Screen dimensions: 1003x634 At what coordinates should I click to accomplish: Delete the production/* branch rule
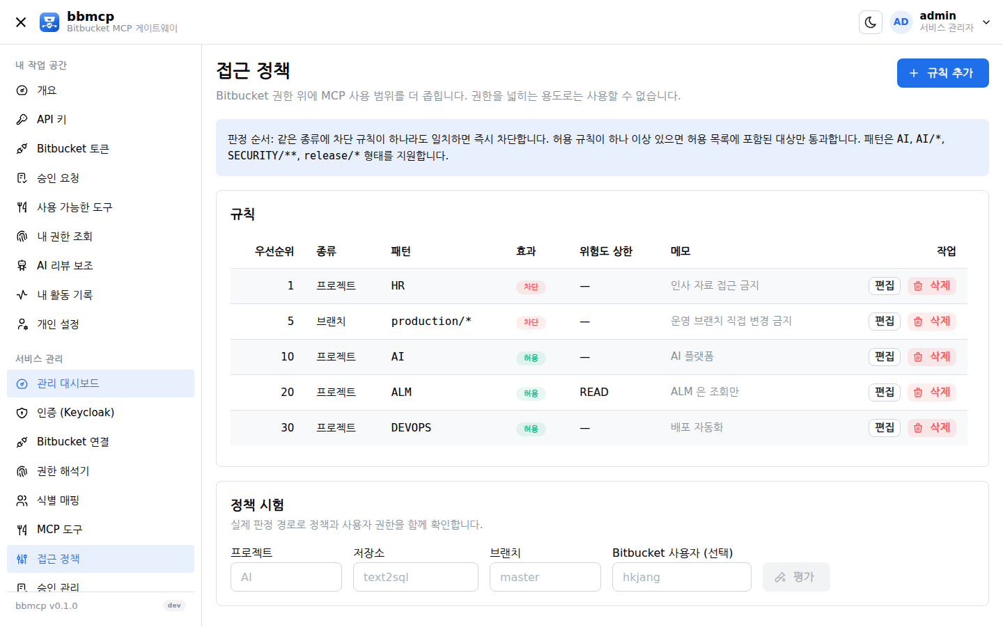point(931,322)
